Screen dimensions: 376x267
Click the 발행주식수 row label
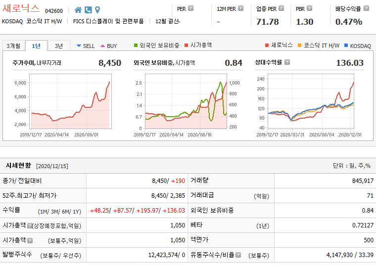[x=17, y=255]
